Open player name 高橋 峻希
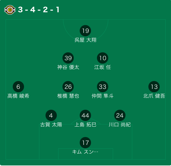Viewport: 171px width, 166px height. (x=18, y=96)
